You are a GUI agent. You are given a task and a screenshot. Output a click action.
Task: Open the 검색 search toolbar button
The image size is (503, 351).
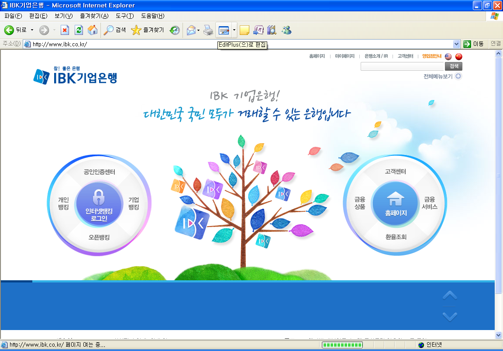tap(115, 30)
